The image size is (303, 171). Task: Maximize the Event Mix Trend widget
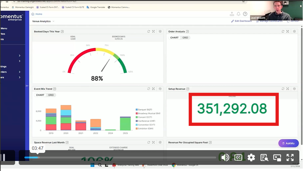coord(153,89)
